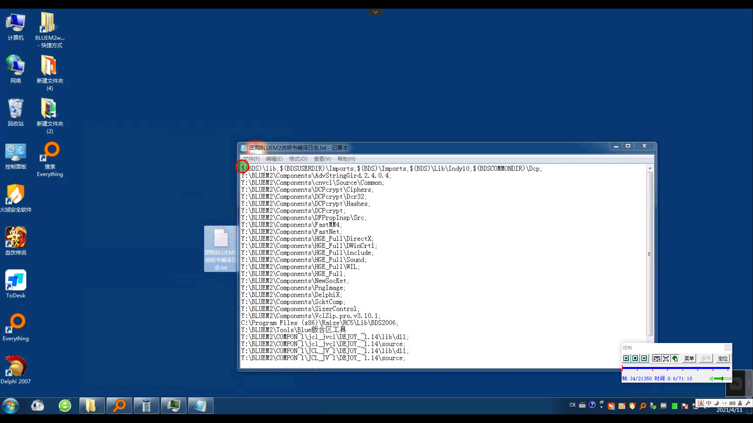Open the 查看(V) menu in Notepad
753x423 pixels.
[x=322, y=159]
